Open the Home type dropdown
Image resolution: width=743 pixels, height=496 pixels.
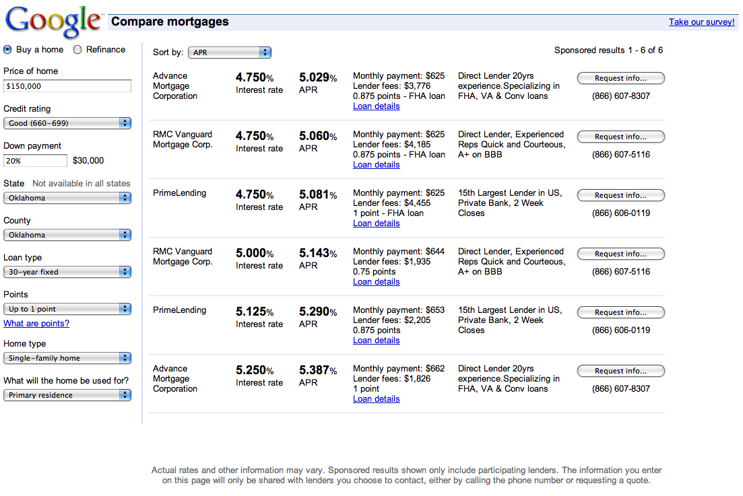tap(67, 358)
